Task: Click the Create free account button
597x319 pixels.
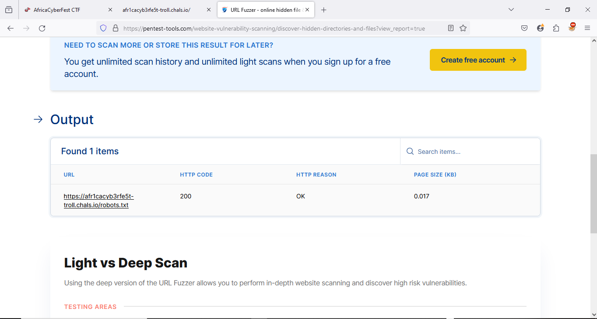Action: [478, 60]
